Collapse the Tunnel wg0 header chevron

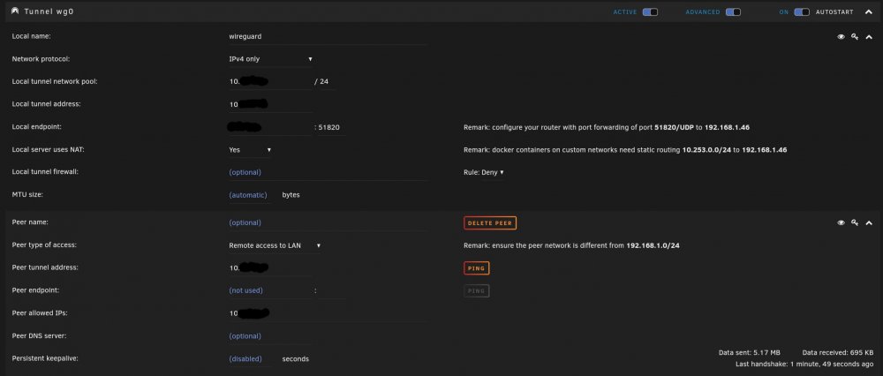(869, 11)
